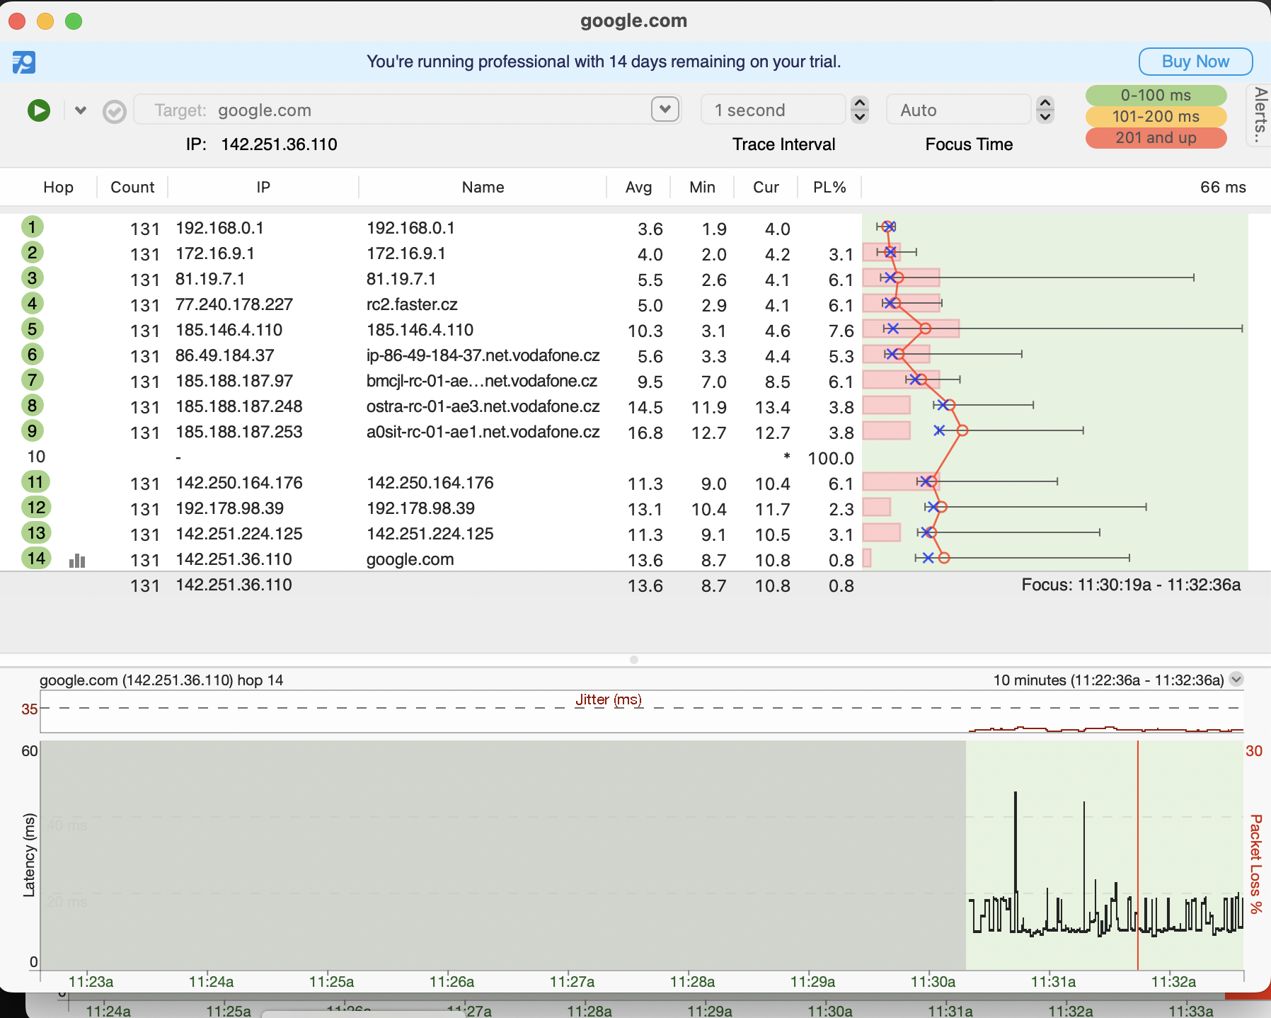This screenshot has width=1271, height=1018.
Task: Open the Alerts side tab
Action: [1259, 115]
